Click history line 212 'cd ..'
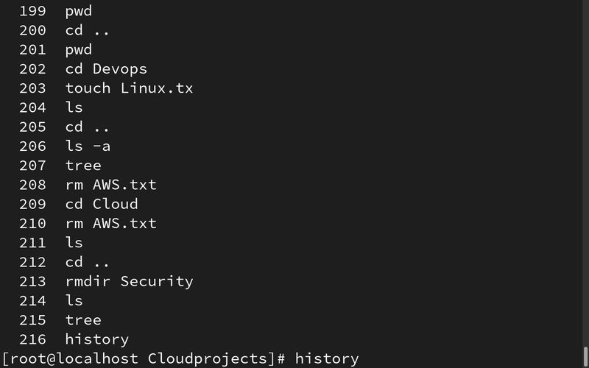Viewport: 589px width, 368px height. 64,262
